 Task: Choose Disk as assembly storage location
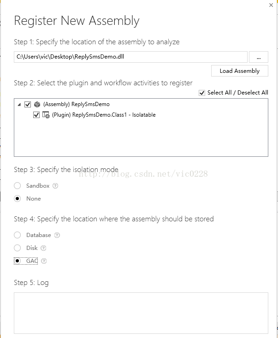pyautogui.click(x=18, y=248)
